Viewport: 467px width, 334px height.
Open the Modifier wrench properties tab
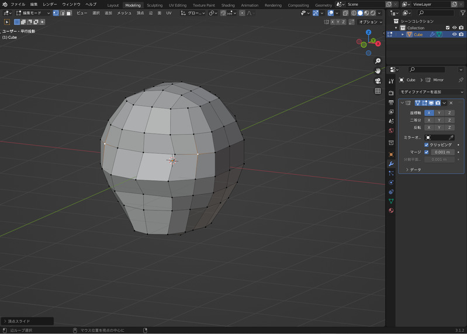point(391,163)
